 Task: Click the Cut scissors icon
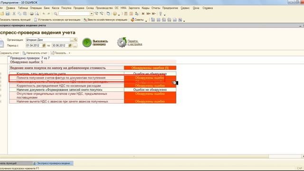(x=14, y=14)
